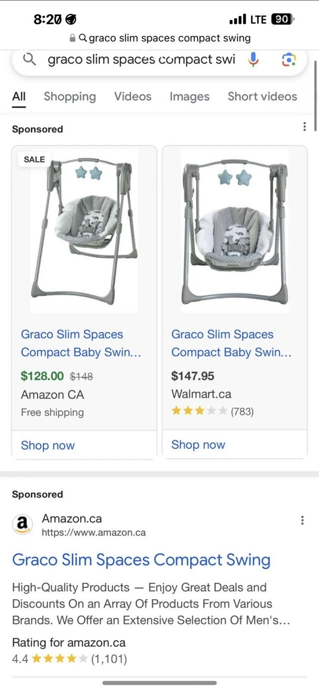Switch to the Videos tab
The image size is (319, 691).
[133, 96]
